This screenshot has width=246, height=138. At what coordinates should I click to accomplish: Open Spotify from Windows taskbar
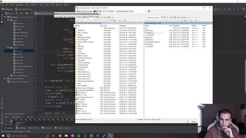pos(79,136)
